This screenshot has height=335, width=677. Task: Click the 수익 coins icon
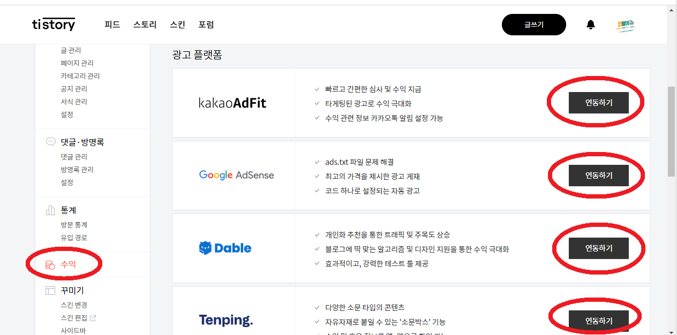click(50, 264)
